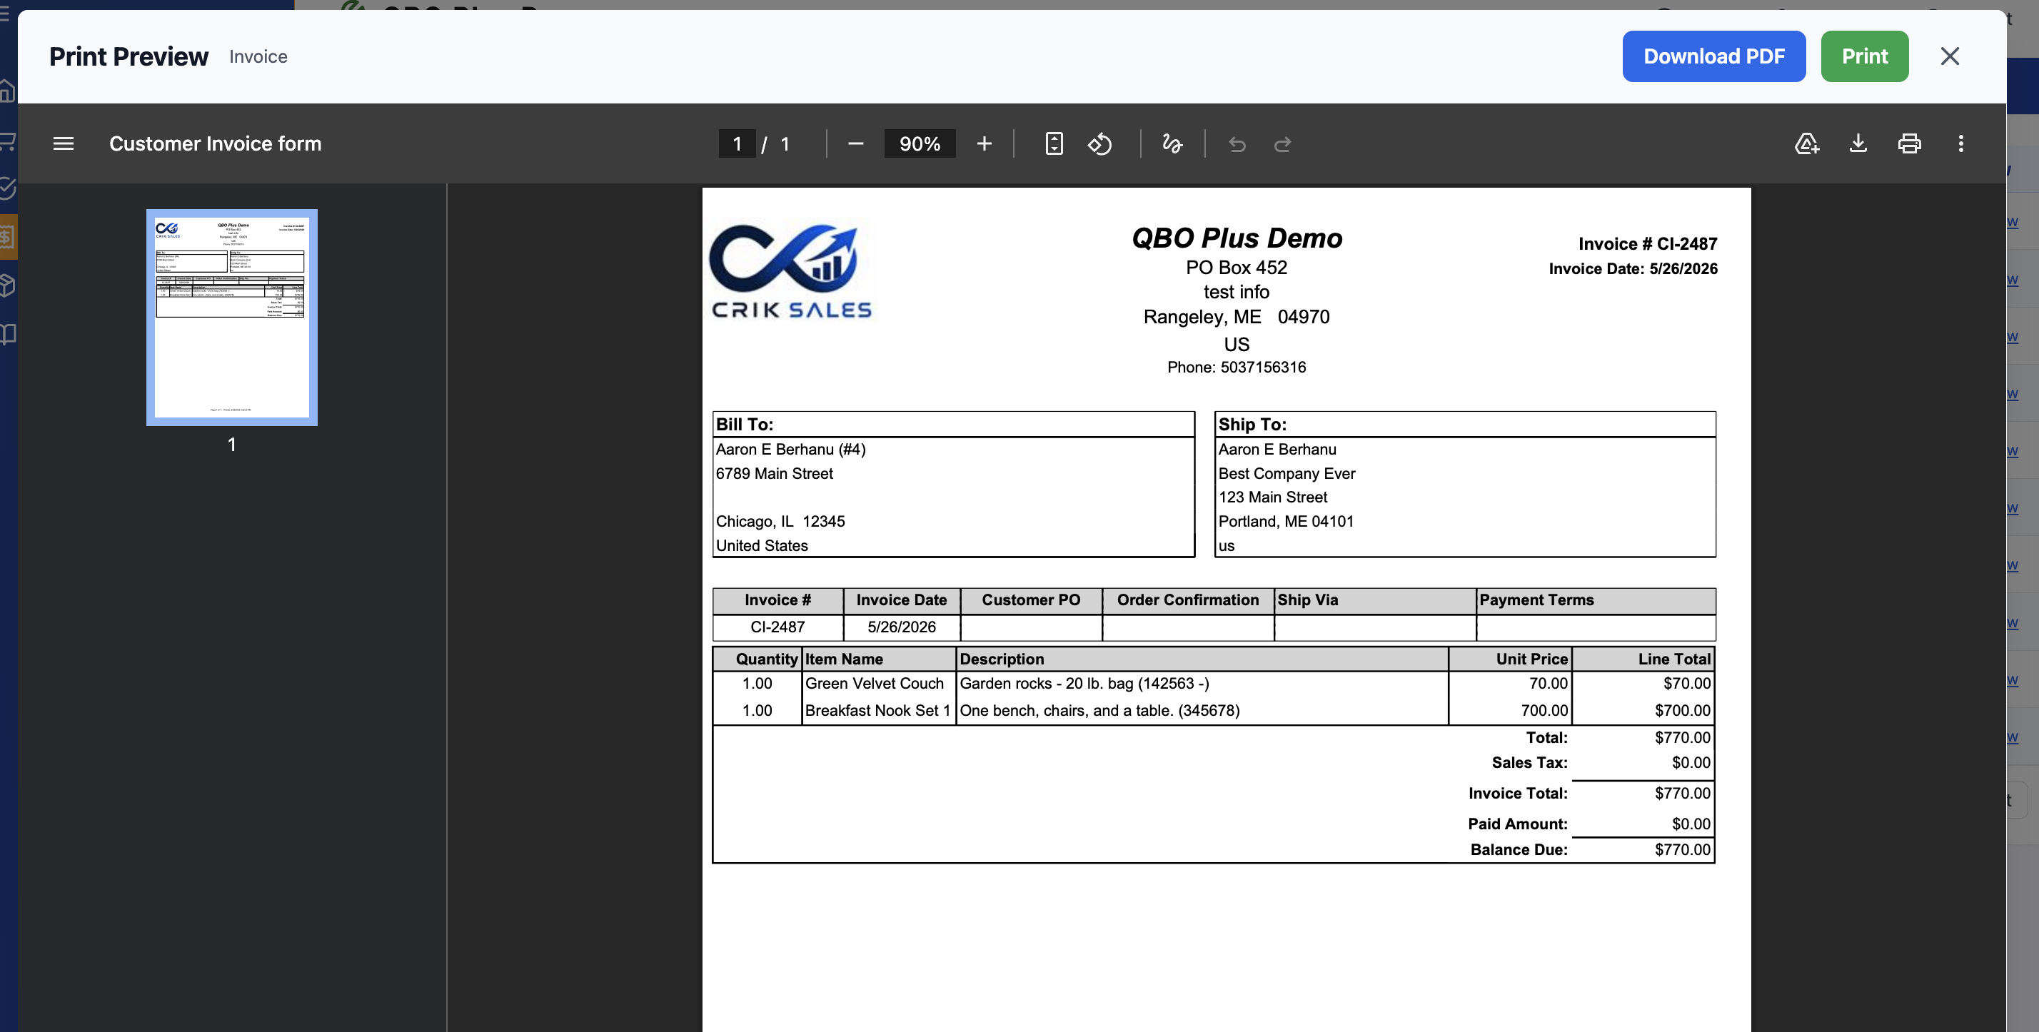Click the checkmark icon in left sidebar
Screen dimensions: 2039x1032
(x=7, y=188)
